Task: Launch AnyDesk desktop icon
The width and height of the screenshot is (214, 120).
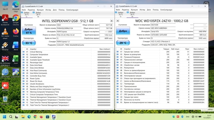Action: (x=5, y=87)
